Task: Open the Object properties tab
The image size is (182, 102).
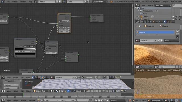Action: [x=154, y=22]
